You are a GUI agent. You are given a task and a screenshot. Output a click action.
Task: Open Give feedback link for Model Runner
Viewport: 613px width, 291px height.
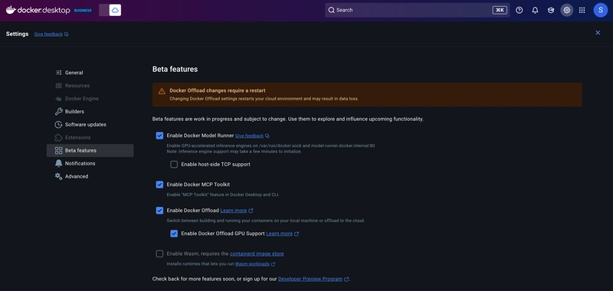[x=249, y=136]
